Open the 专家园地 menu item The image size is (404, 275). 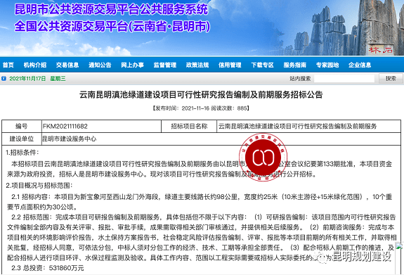point(327,65)
